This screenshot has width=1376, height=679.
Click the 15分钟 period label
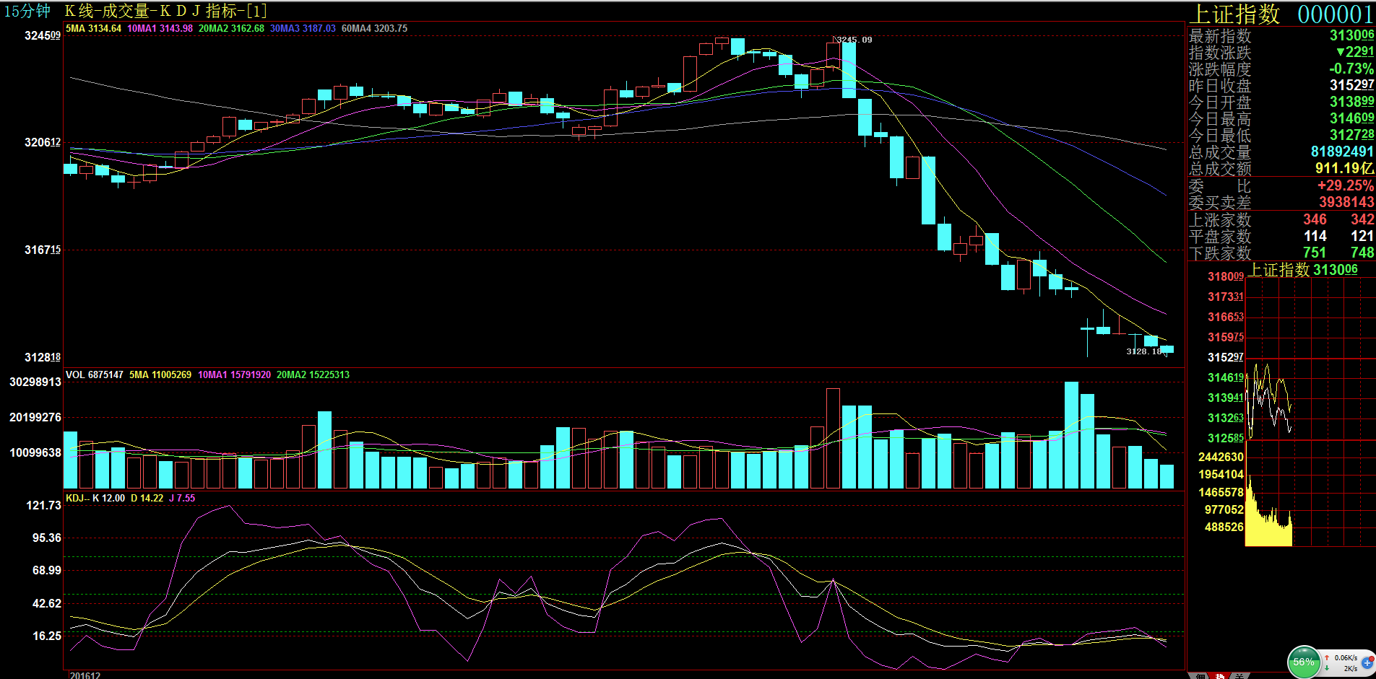click(27, 11)
